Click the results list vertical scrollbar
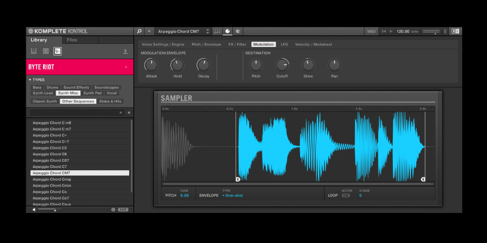The image size is (487, 243). [x=132, y=156]
